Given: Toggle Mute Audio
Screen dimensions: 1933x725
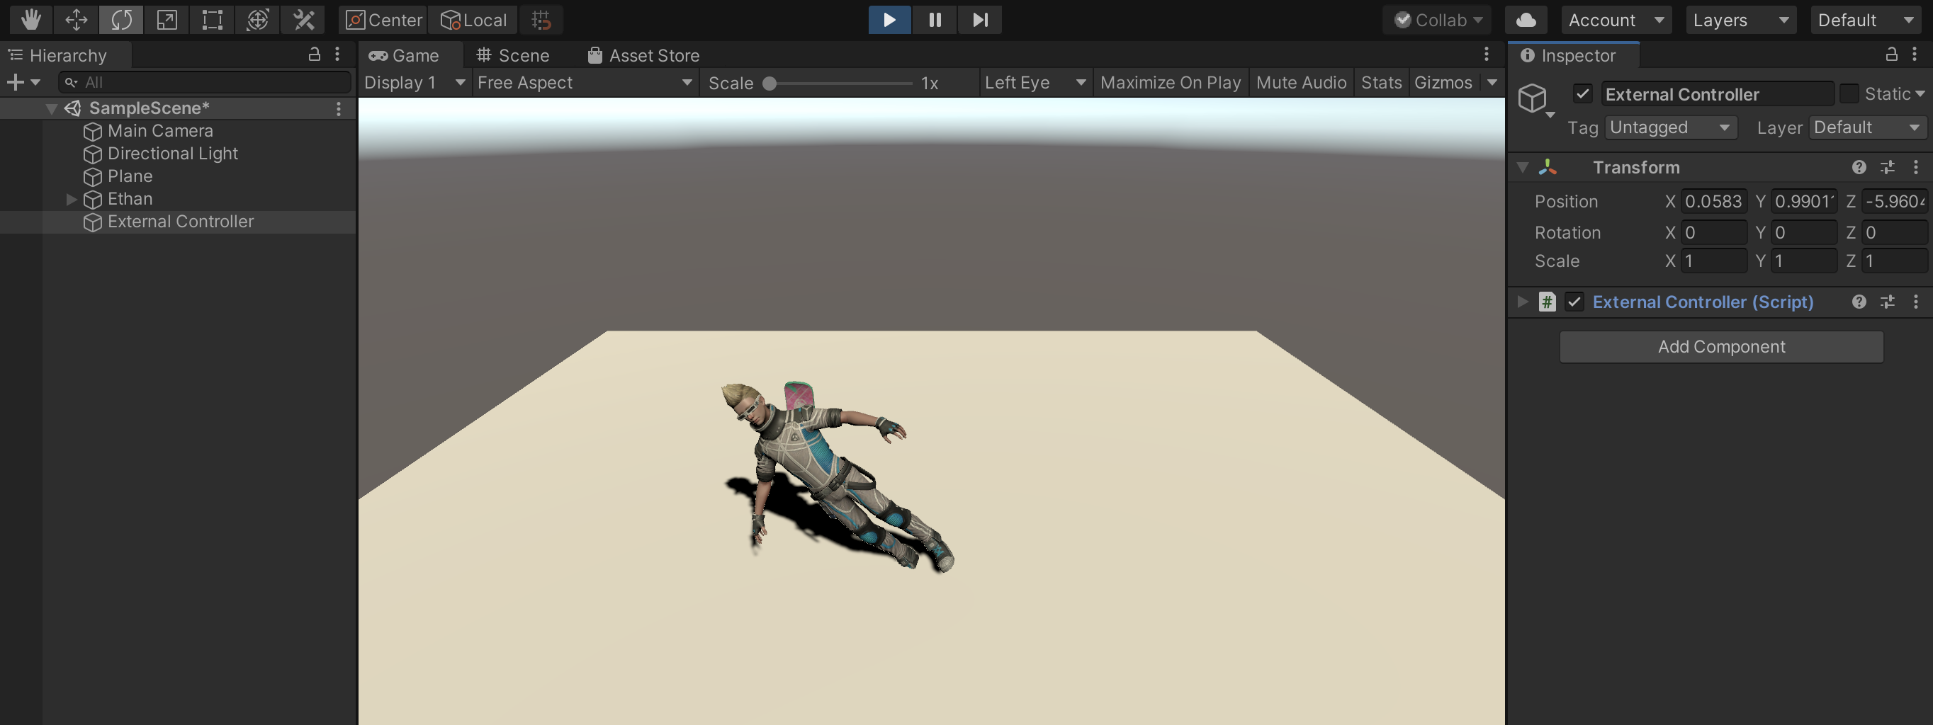Looking at the screenshot, I should 1300,82.
